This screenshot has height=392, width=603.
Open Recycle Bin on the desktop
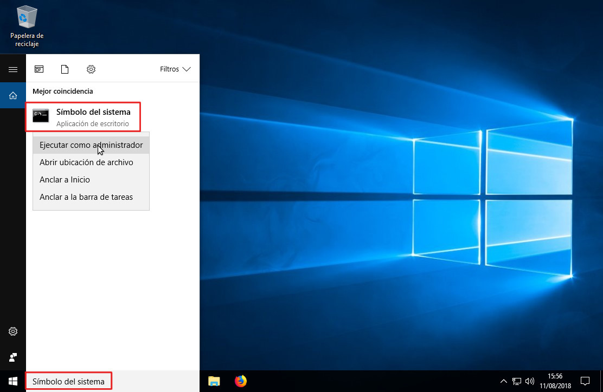pos(27,25)
